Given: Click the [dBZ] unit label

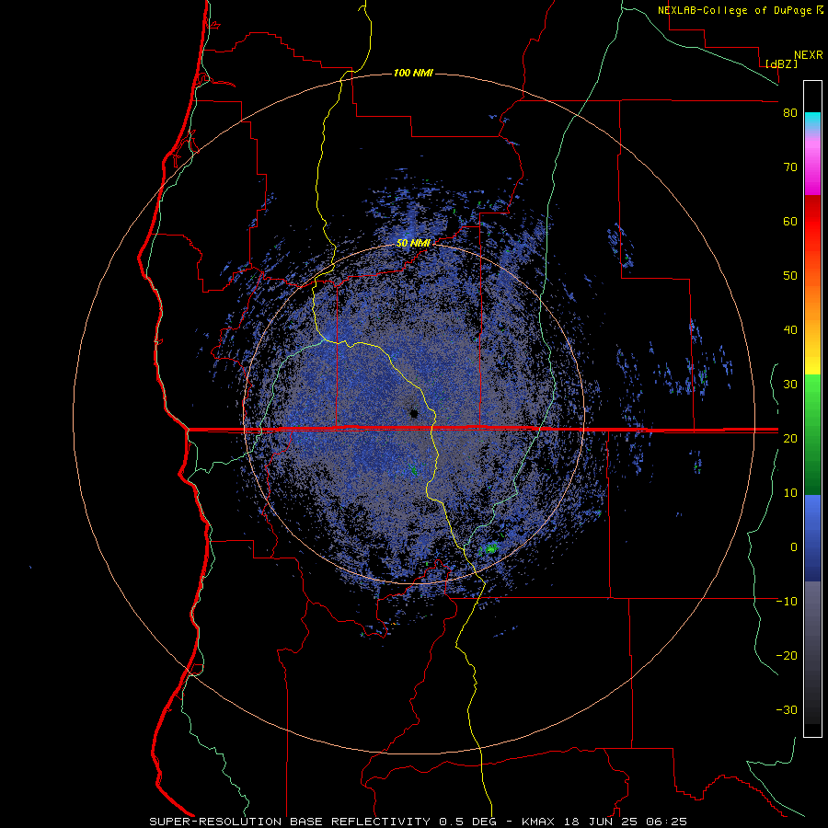Looking at the screenshot, I should coord(781,63).
